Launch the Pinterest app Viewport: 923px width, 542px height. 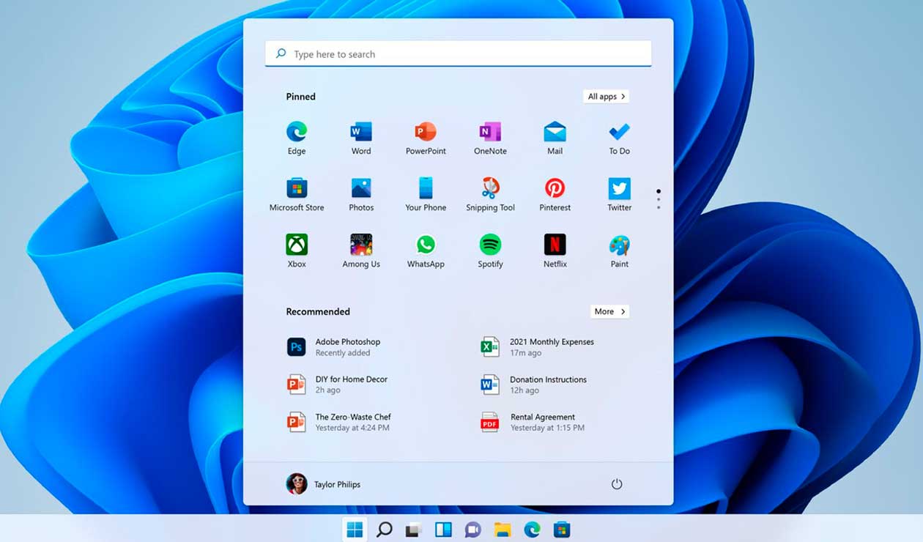[555, 195]
